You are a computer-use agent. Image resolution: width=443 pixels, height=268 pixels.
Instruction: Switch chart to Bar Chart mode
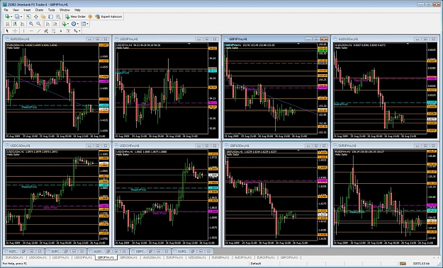coord(8,23)
